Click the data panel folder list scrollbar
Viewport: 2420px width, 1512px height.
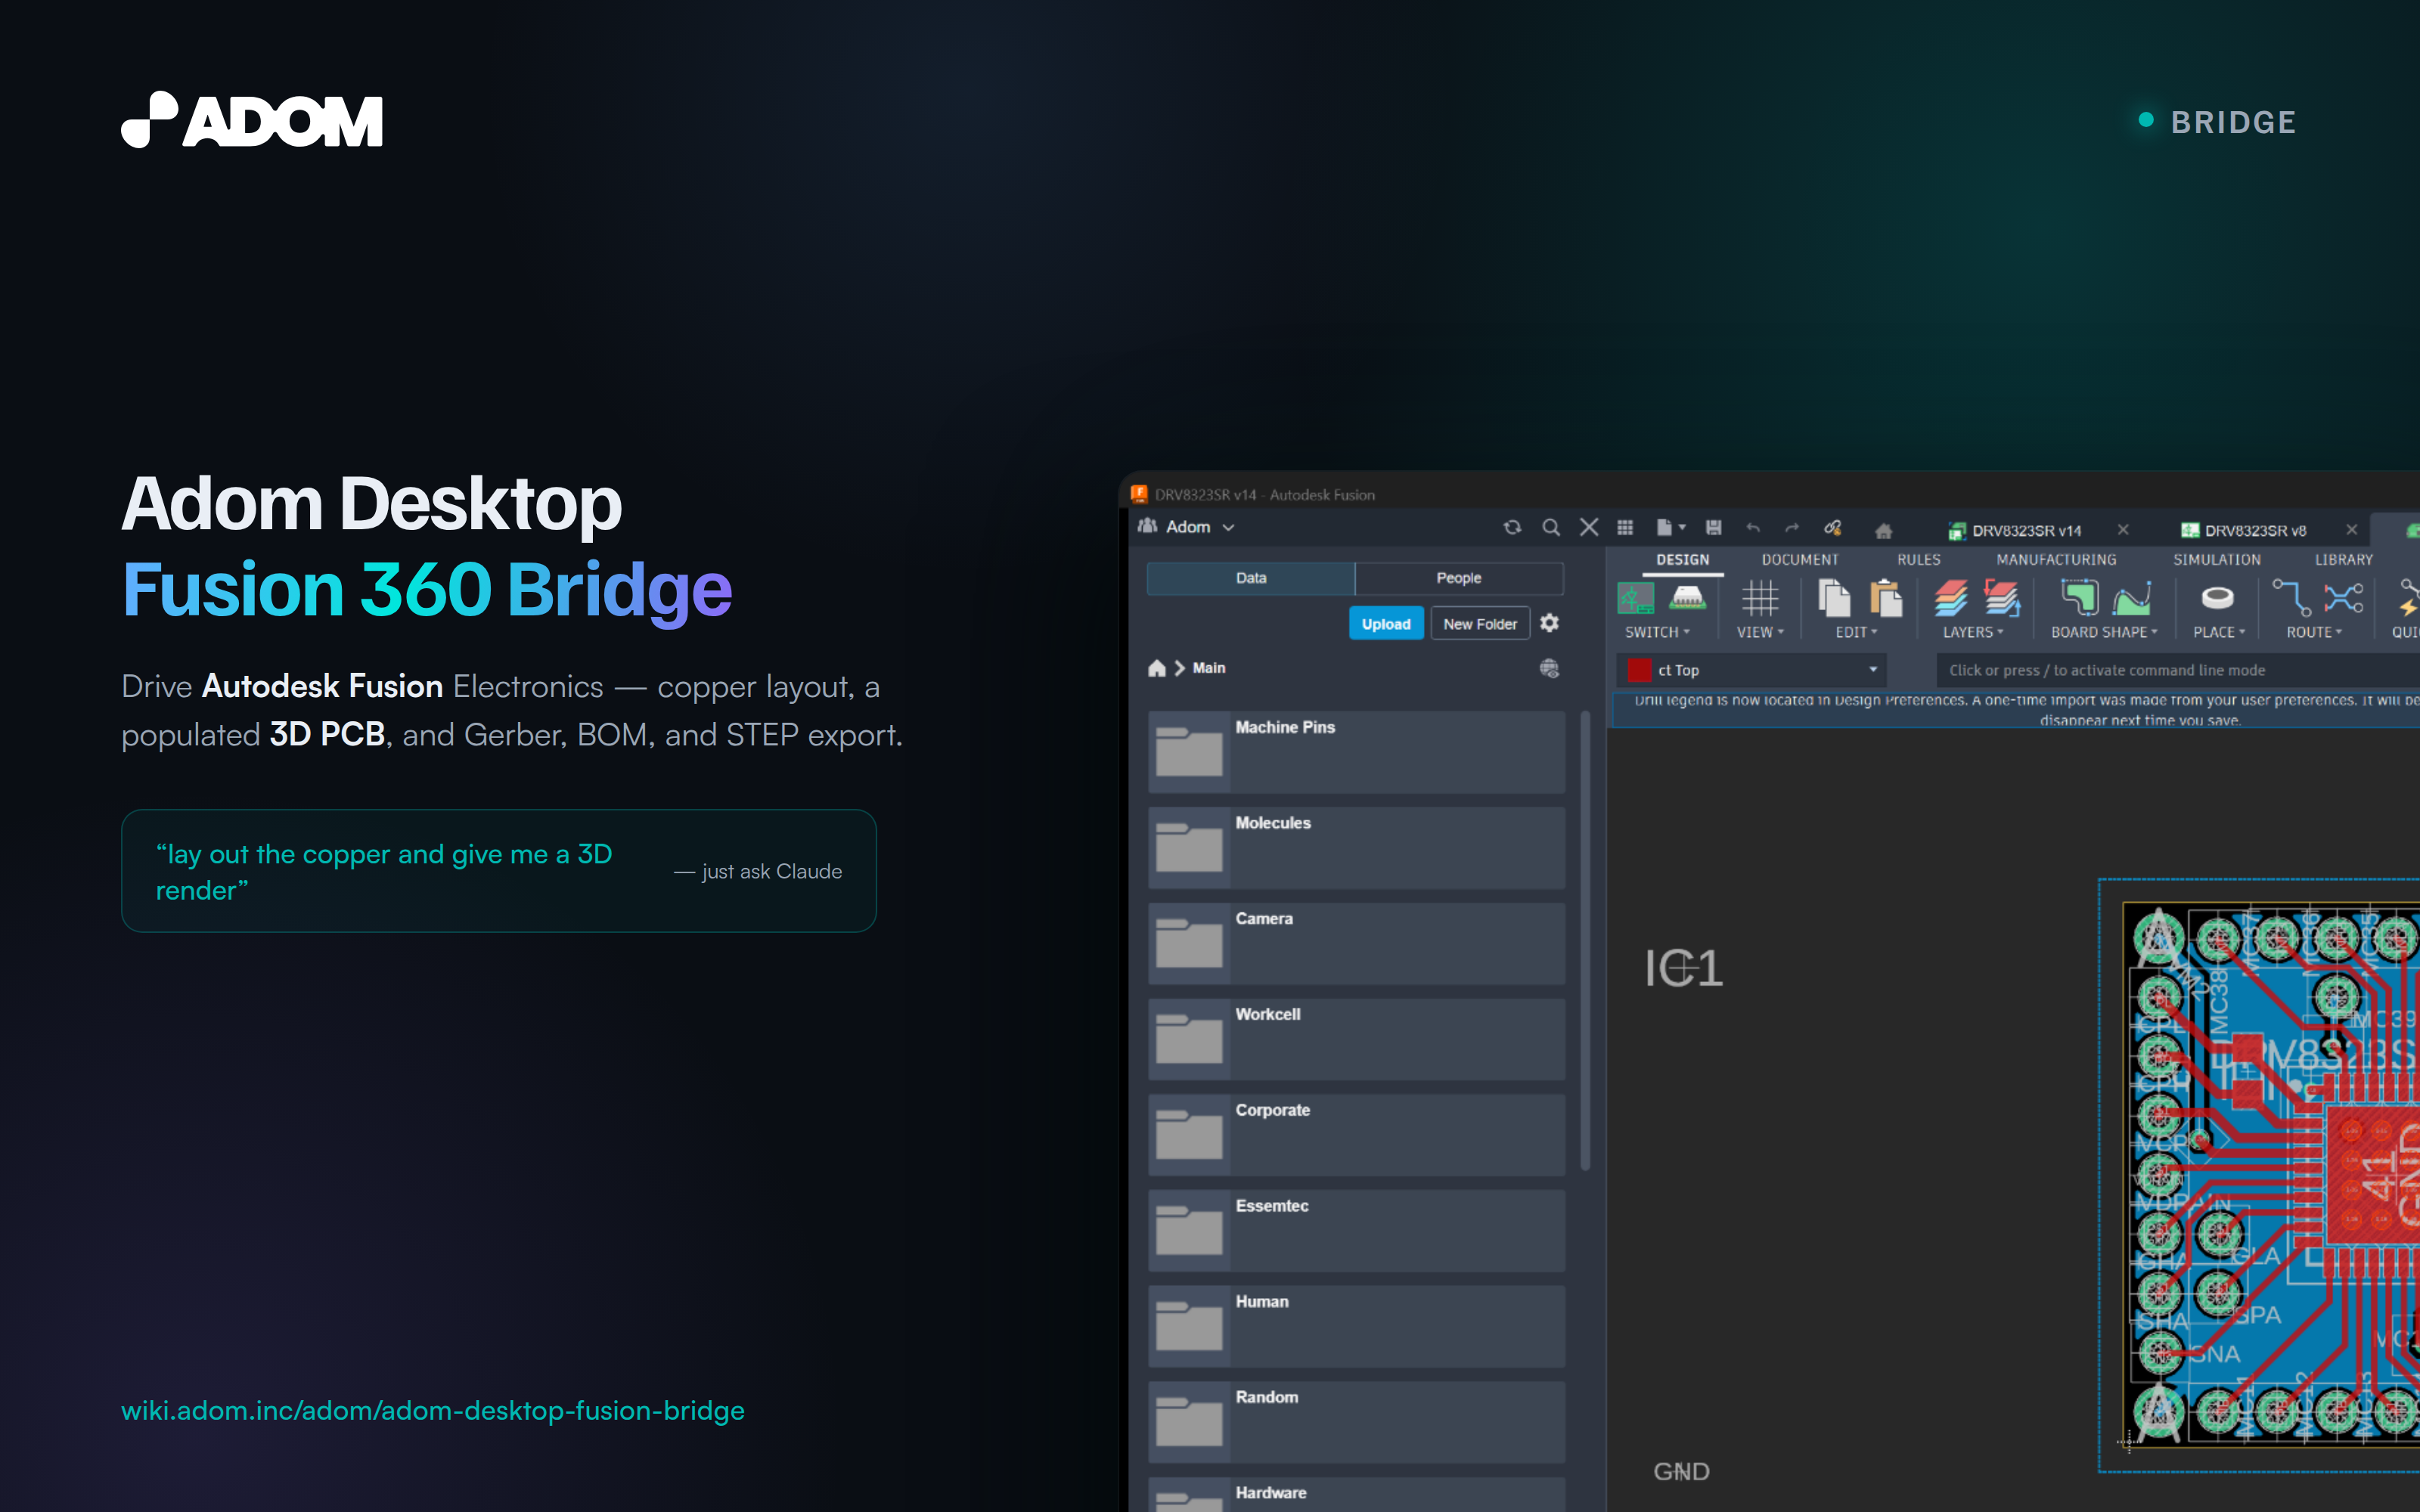(1585, 940)
